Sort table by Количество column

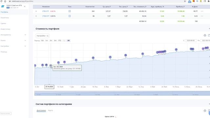90,7
